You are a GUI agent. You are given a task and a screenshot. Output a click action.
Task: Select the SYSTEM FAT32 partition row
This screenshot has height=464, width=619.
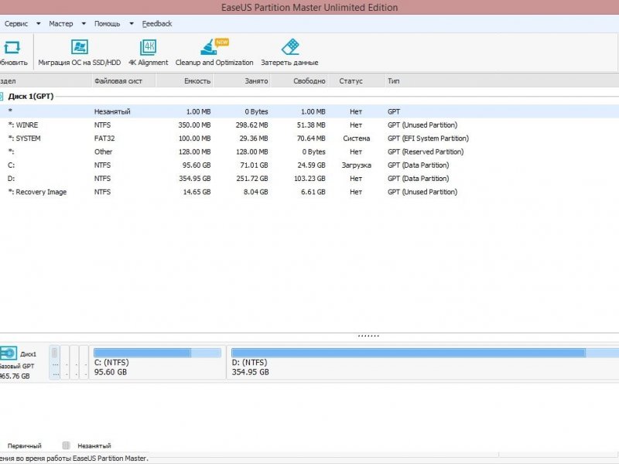tap(309, 138)
